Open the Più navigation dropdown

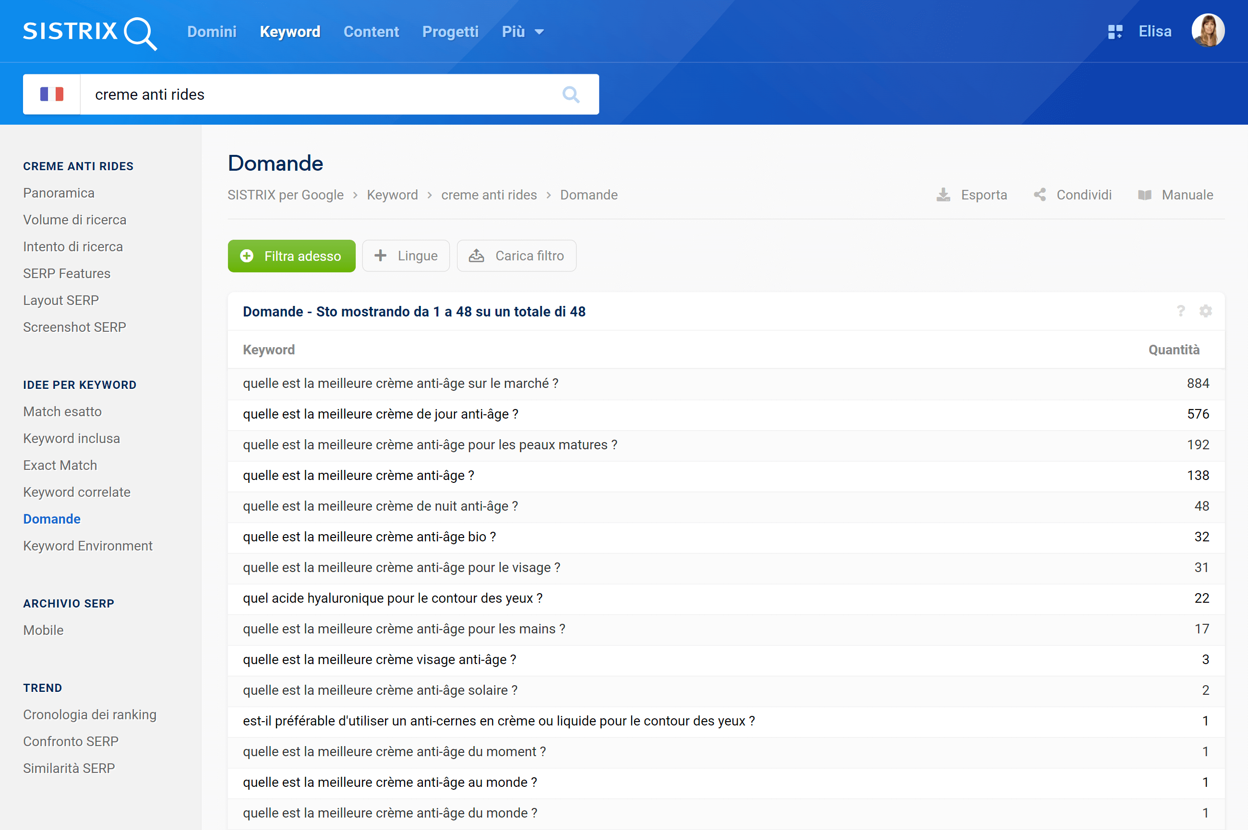521,32
